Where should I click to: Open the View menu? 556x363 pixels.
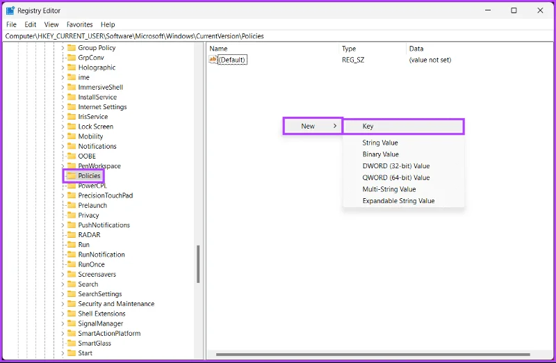[x=51, y=24]
